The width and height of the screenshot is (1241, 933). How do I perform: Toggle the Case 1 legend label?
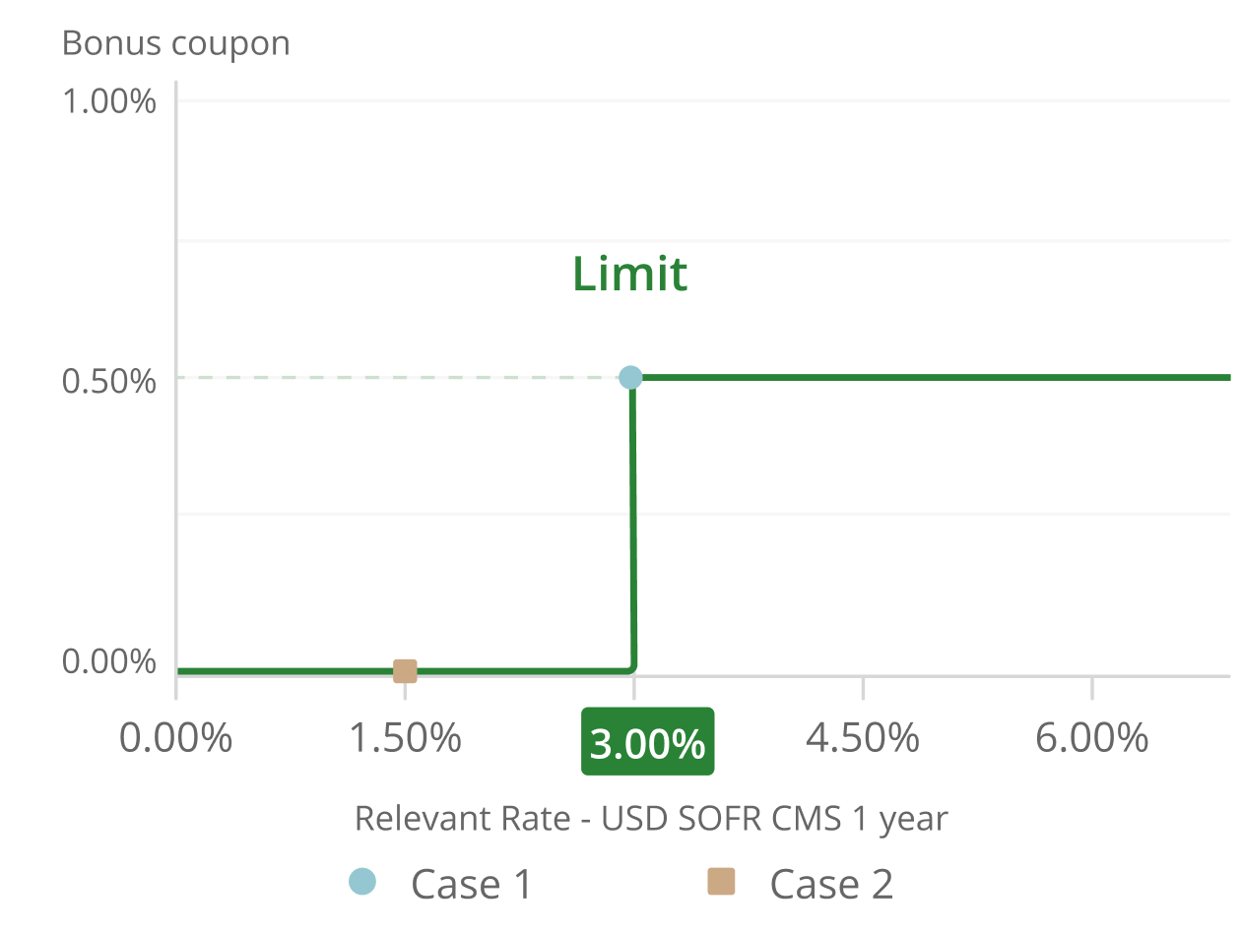click(472, 884)
